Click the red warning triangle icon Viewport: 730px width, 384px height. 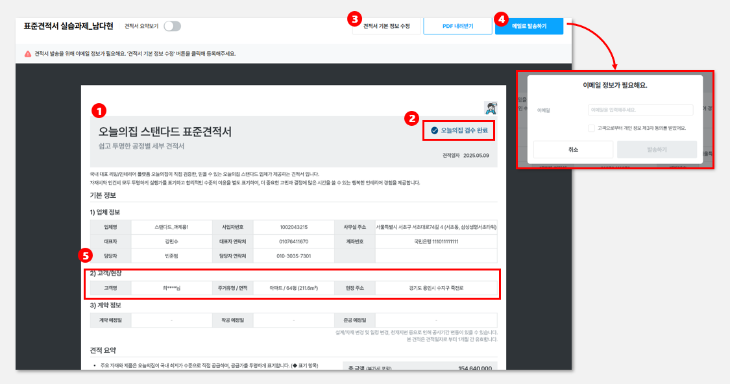click(28, 54)
